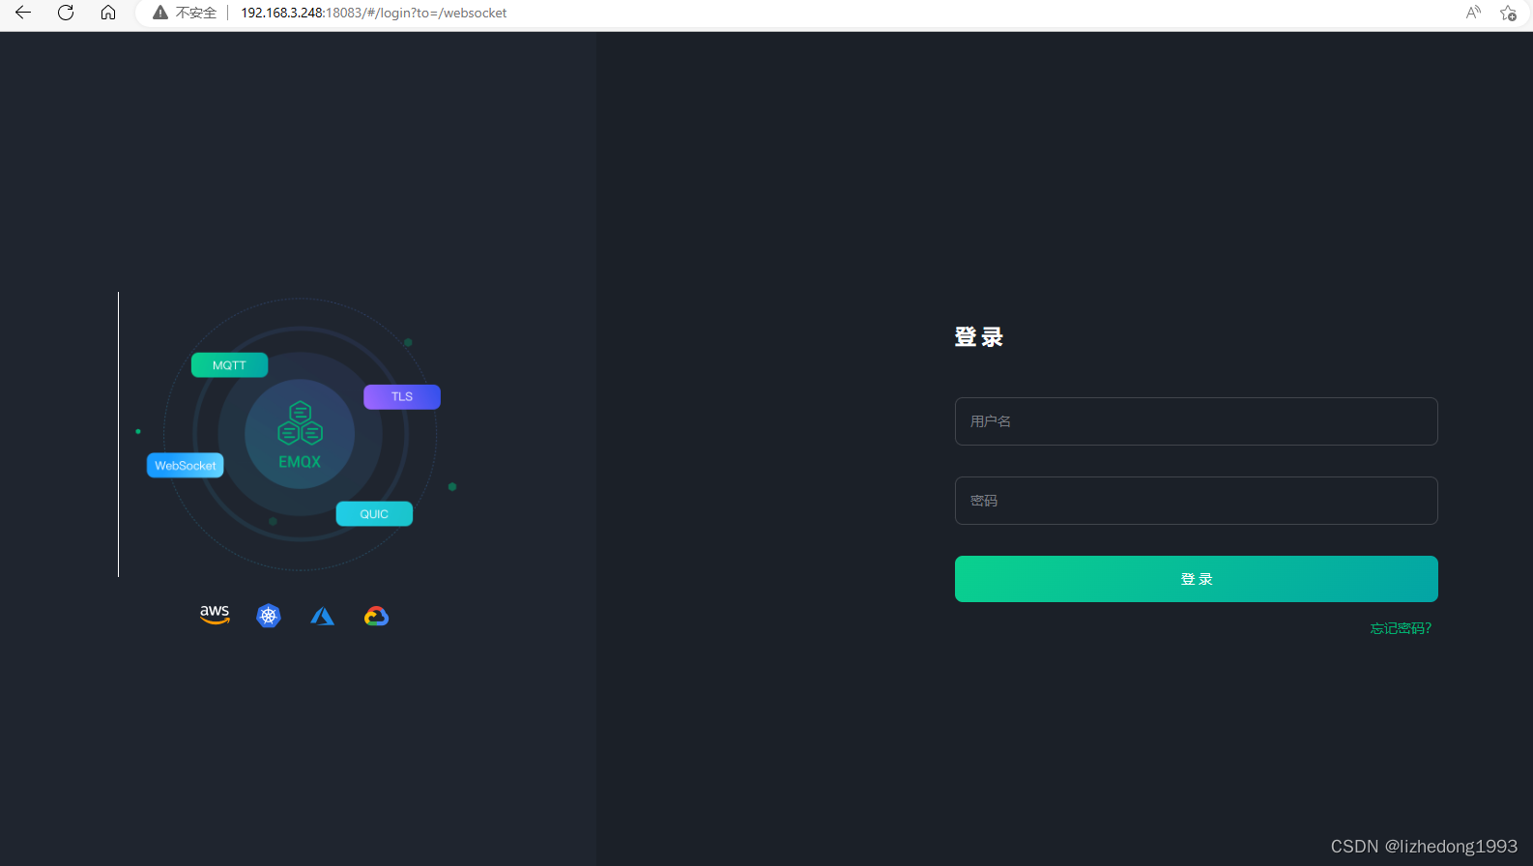Open the browser home page icon
This screenshot has width=1533, height=866.
(108, 13)
